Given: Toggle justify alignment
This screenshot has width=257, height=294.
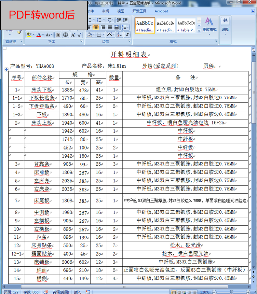Looking at the screenshot, I should (x=110, y=27).
